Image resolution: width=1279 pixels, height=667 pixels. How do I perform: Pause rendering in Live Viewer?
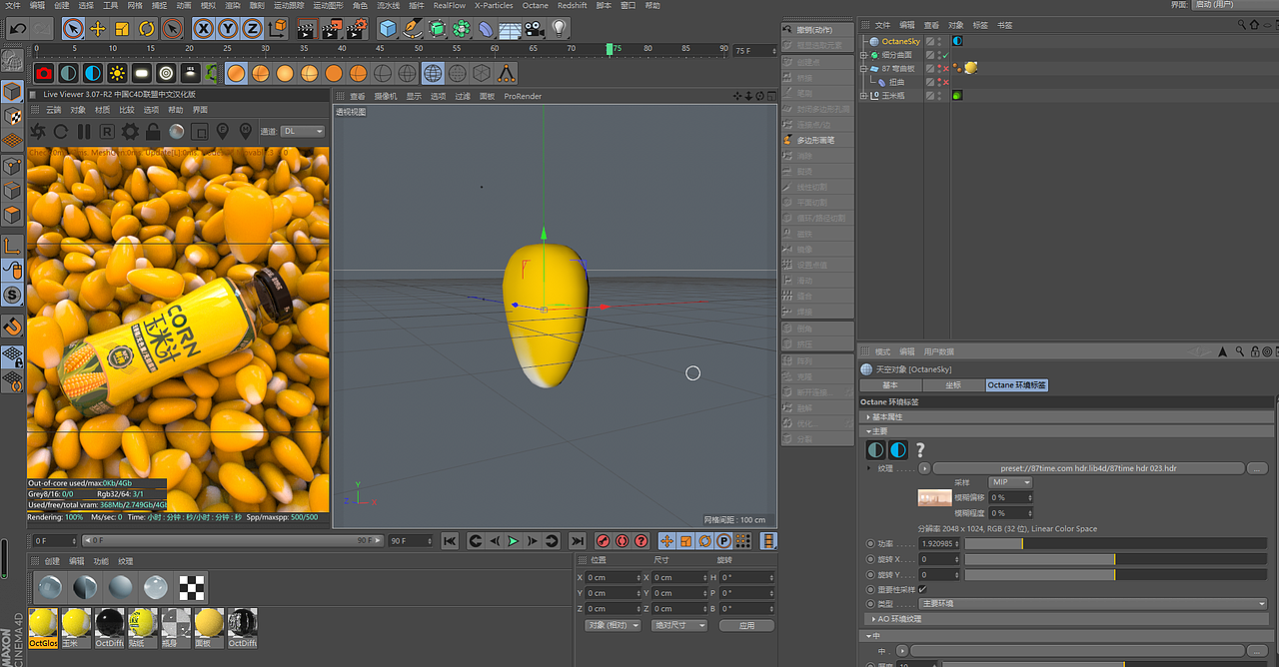(x=84, y=131)
